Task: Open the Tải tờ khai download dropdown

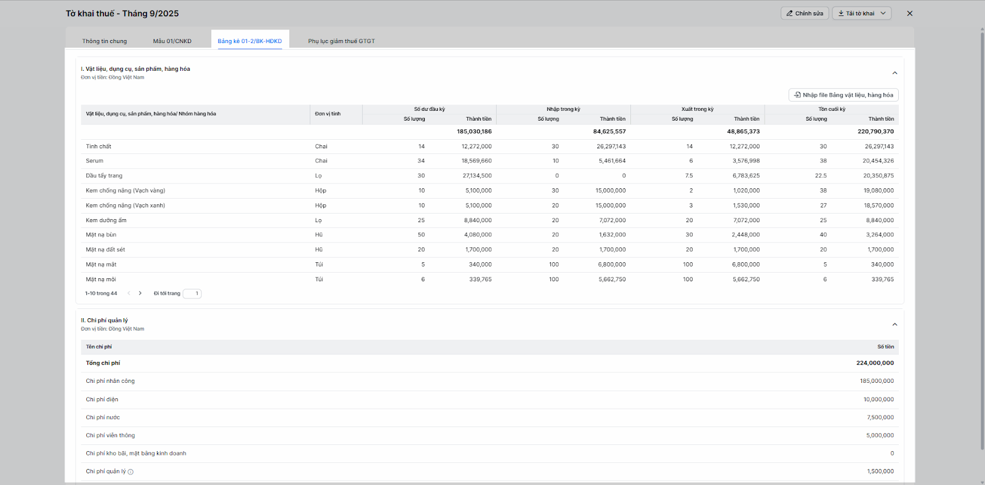Action: coord(861,14)
